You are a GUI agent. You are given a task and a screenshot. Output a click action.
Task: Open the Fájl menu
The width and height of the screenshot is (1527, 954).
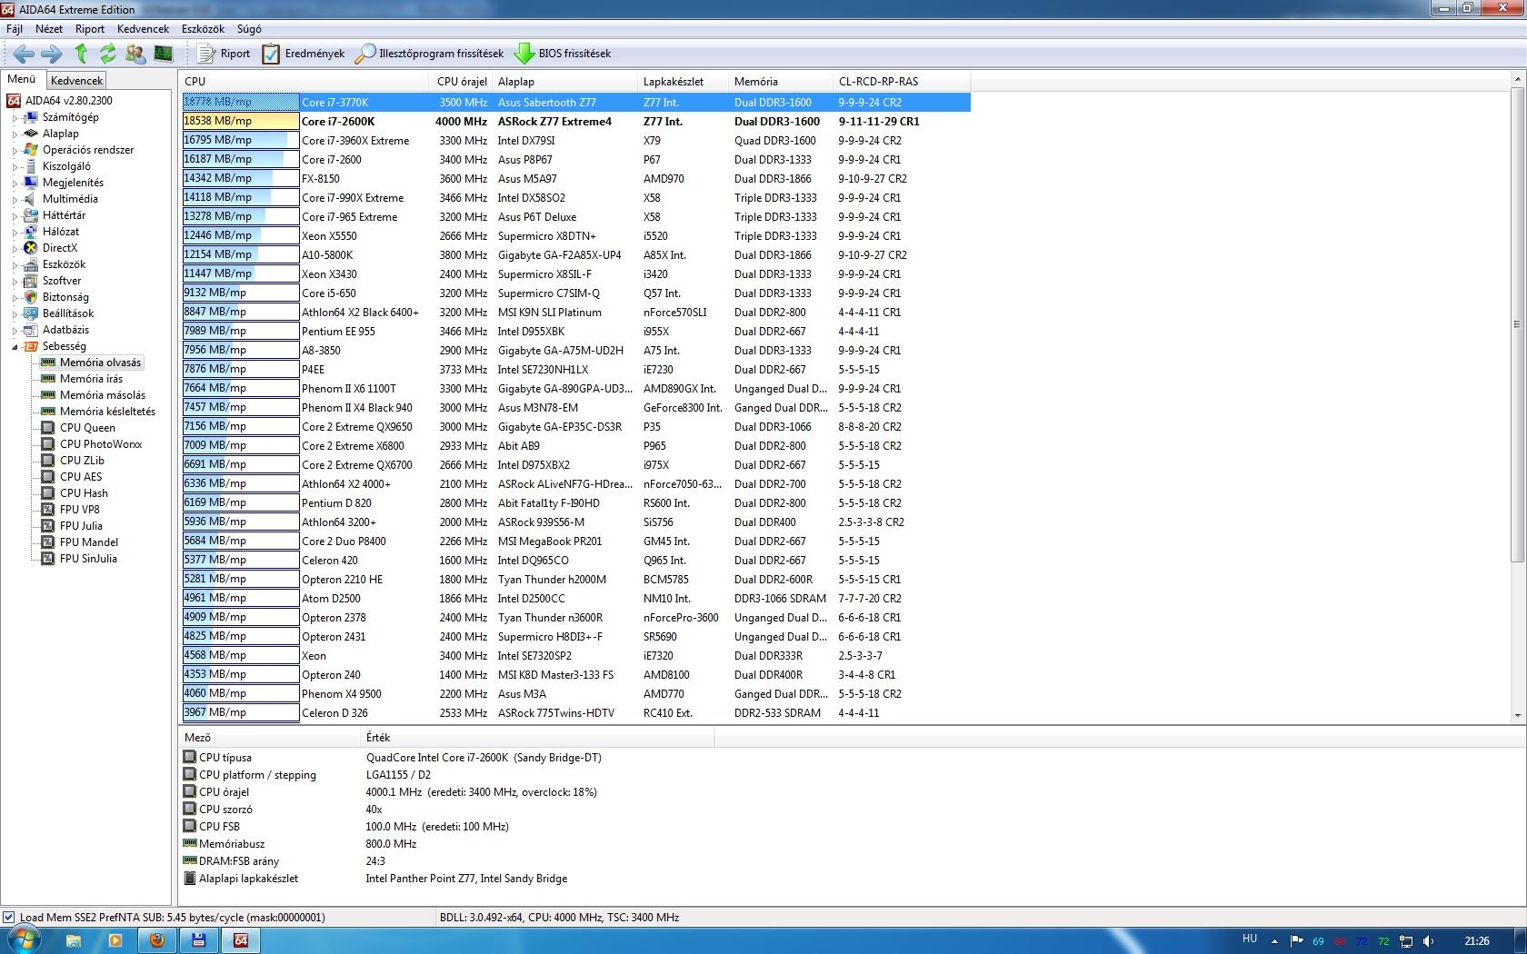coord(15,29)
